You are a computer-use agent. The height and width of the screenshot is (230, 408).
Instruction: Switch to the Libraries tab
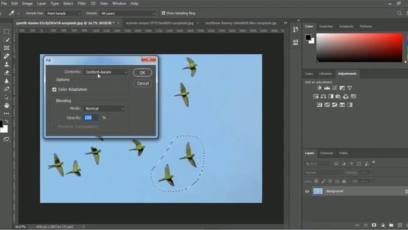pos(325,74)
